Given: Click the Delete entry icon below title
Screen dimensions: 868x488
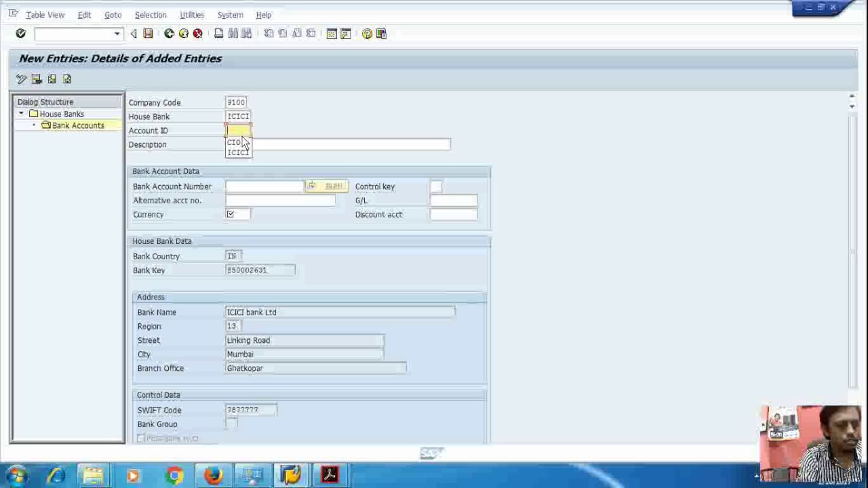Looking at the screenshot, I should click(x=37, y=79).
